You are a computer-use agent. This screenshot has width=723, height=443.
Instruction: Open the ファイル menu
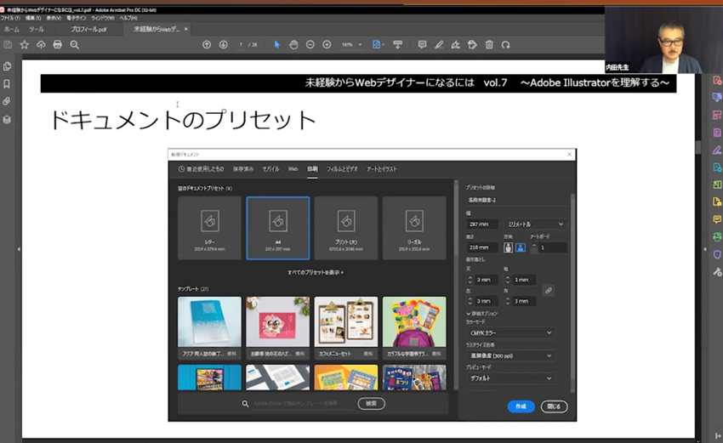[10, 18]
